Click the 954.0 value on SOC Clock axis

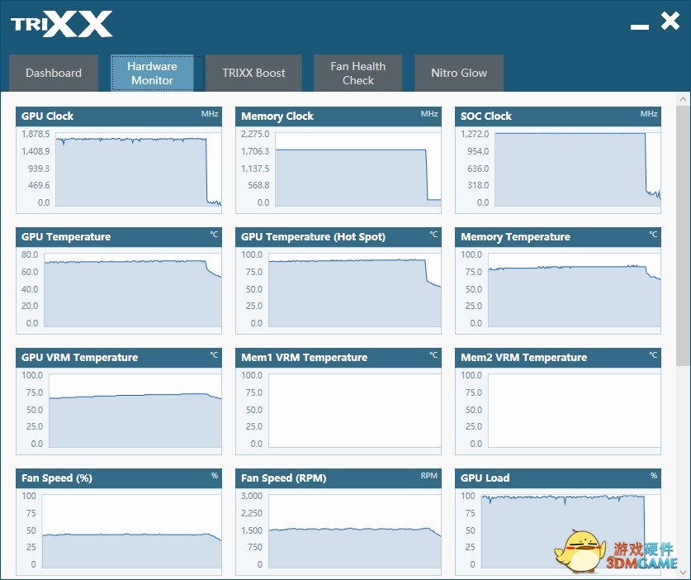[x=478, y=151]
